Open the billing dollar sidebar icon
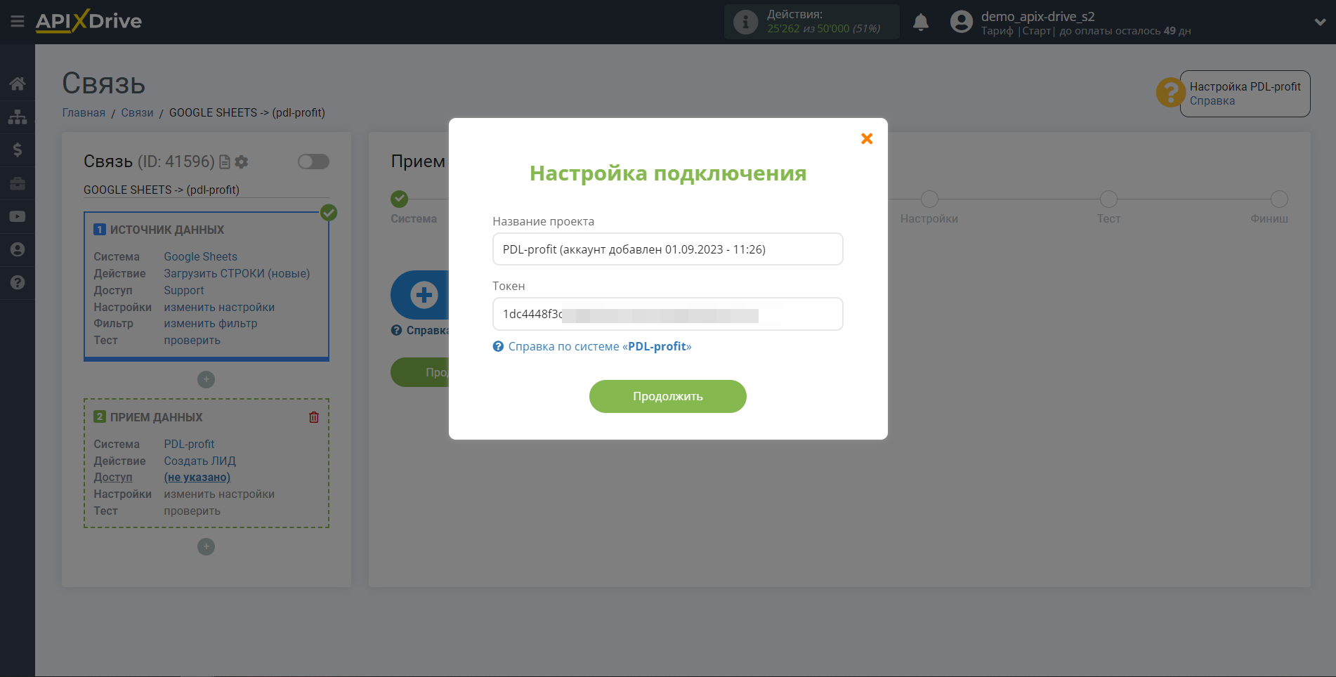 tap(18, 150)
